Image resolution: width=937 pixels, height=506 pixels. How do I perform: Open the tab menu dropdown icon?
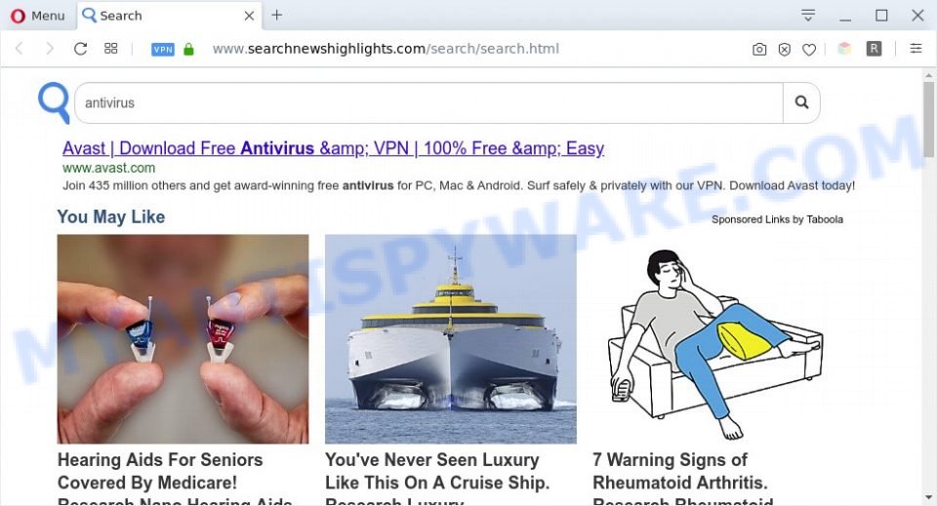[x=808, y=16]
